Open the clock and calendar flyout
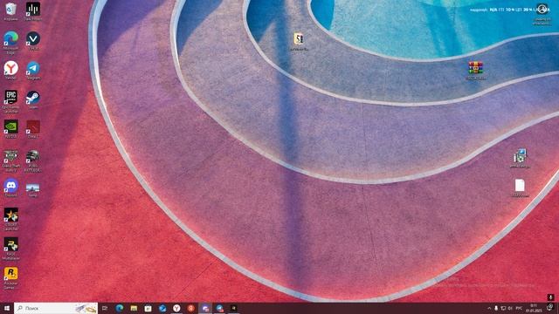The image size is (559, 314). coord(534,308)
